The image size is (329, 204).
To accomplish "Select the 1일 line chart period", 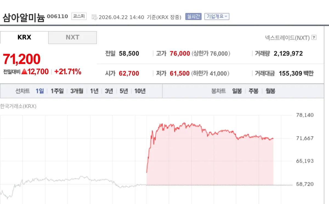I will tap(40, 91).
